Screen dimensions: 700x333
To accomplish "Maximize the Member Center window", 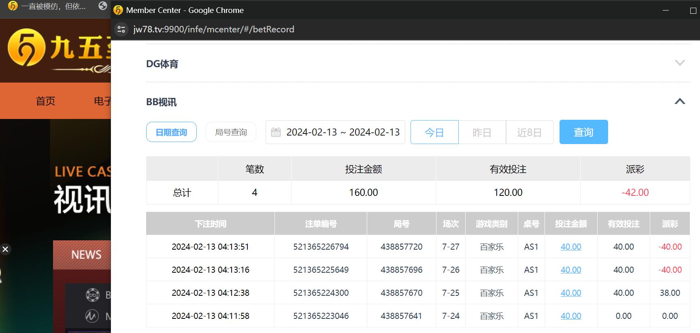I will tap(693, 11).
